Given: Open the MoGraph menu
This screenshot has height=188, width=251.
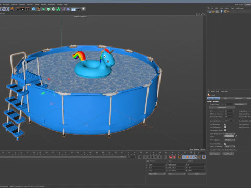Looking at the screenshot, I should coord(6,5).
